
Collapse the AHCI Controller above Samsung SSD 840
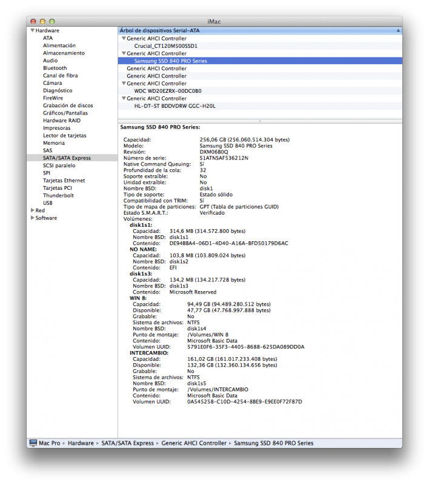coord(124,53)
